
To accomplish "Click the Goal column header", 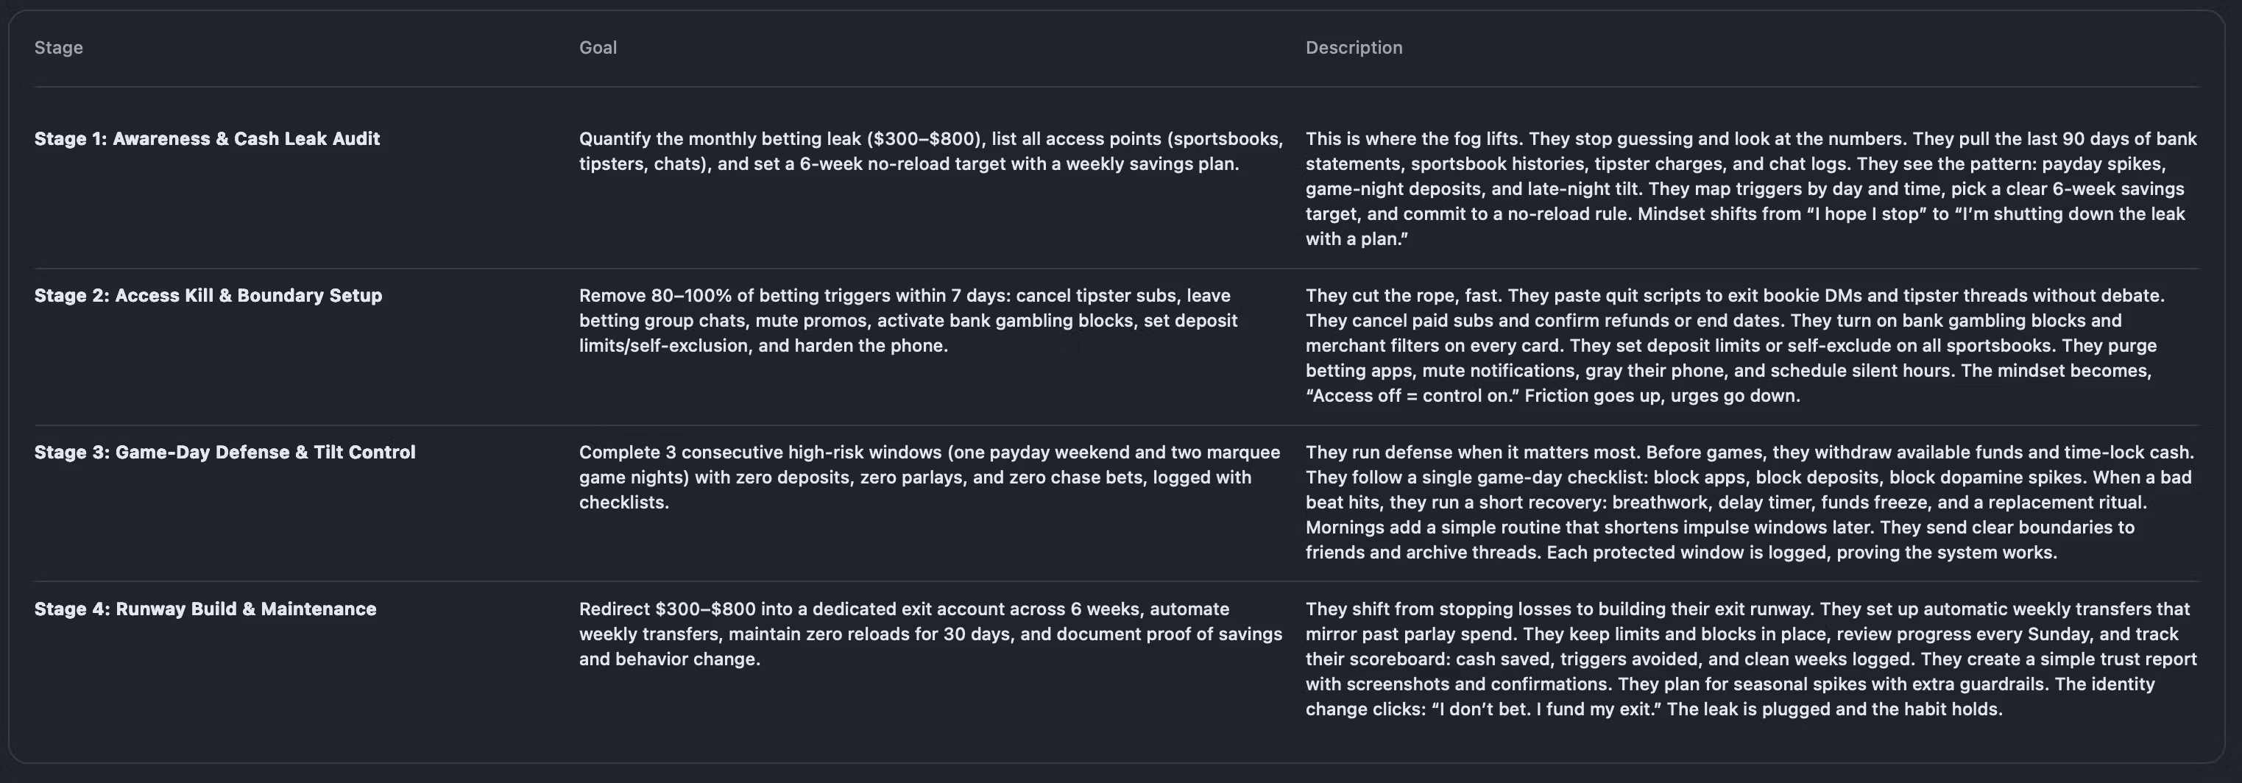I will pyautogui.click(x=598, y=48).
